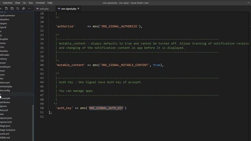Click line number 50 in the gutter
This screenshot has height=141, width=251.
pos(42,108)
